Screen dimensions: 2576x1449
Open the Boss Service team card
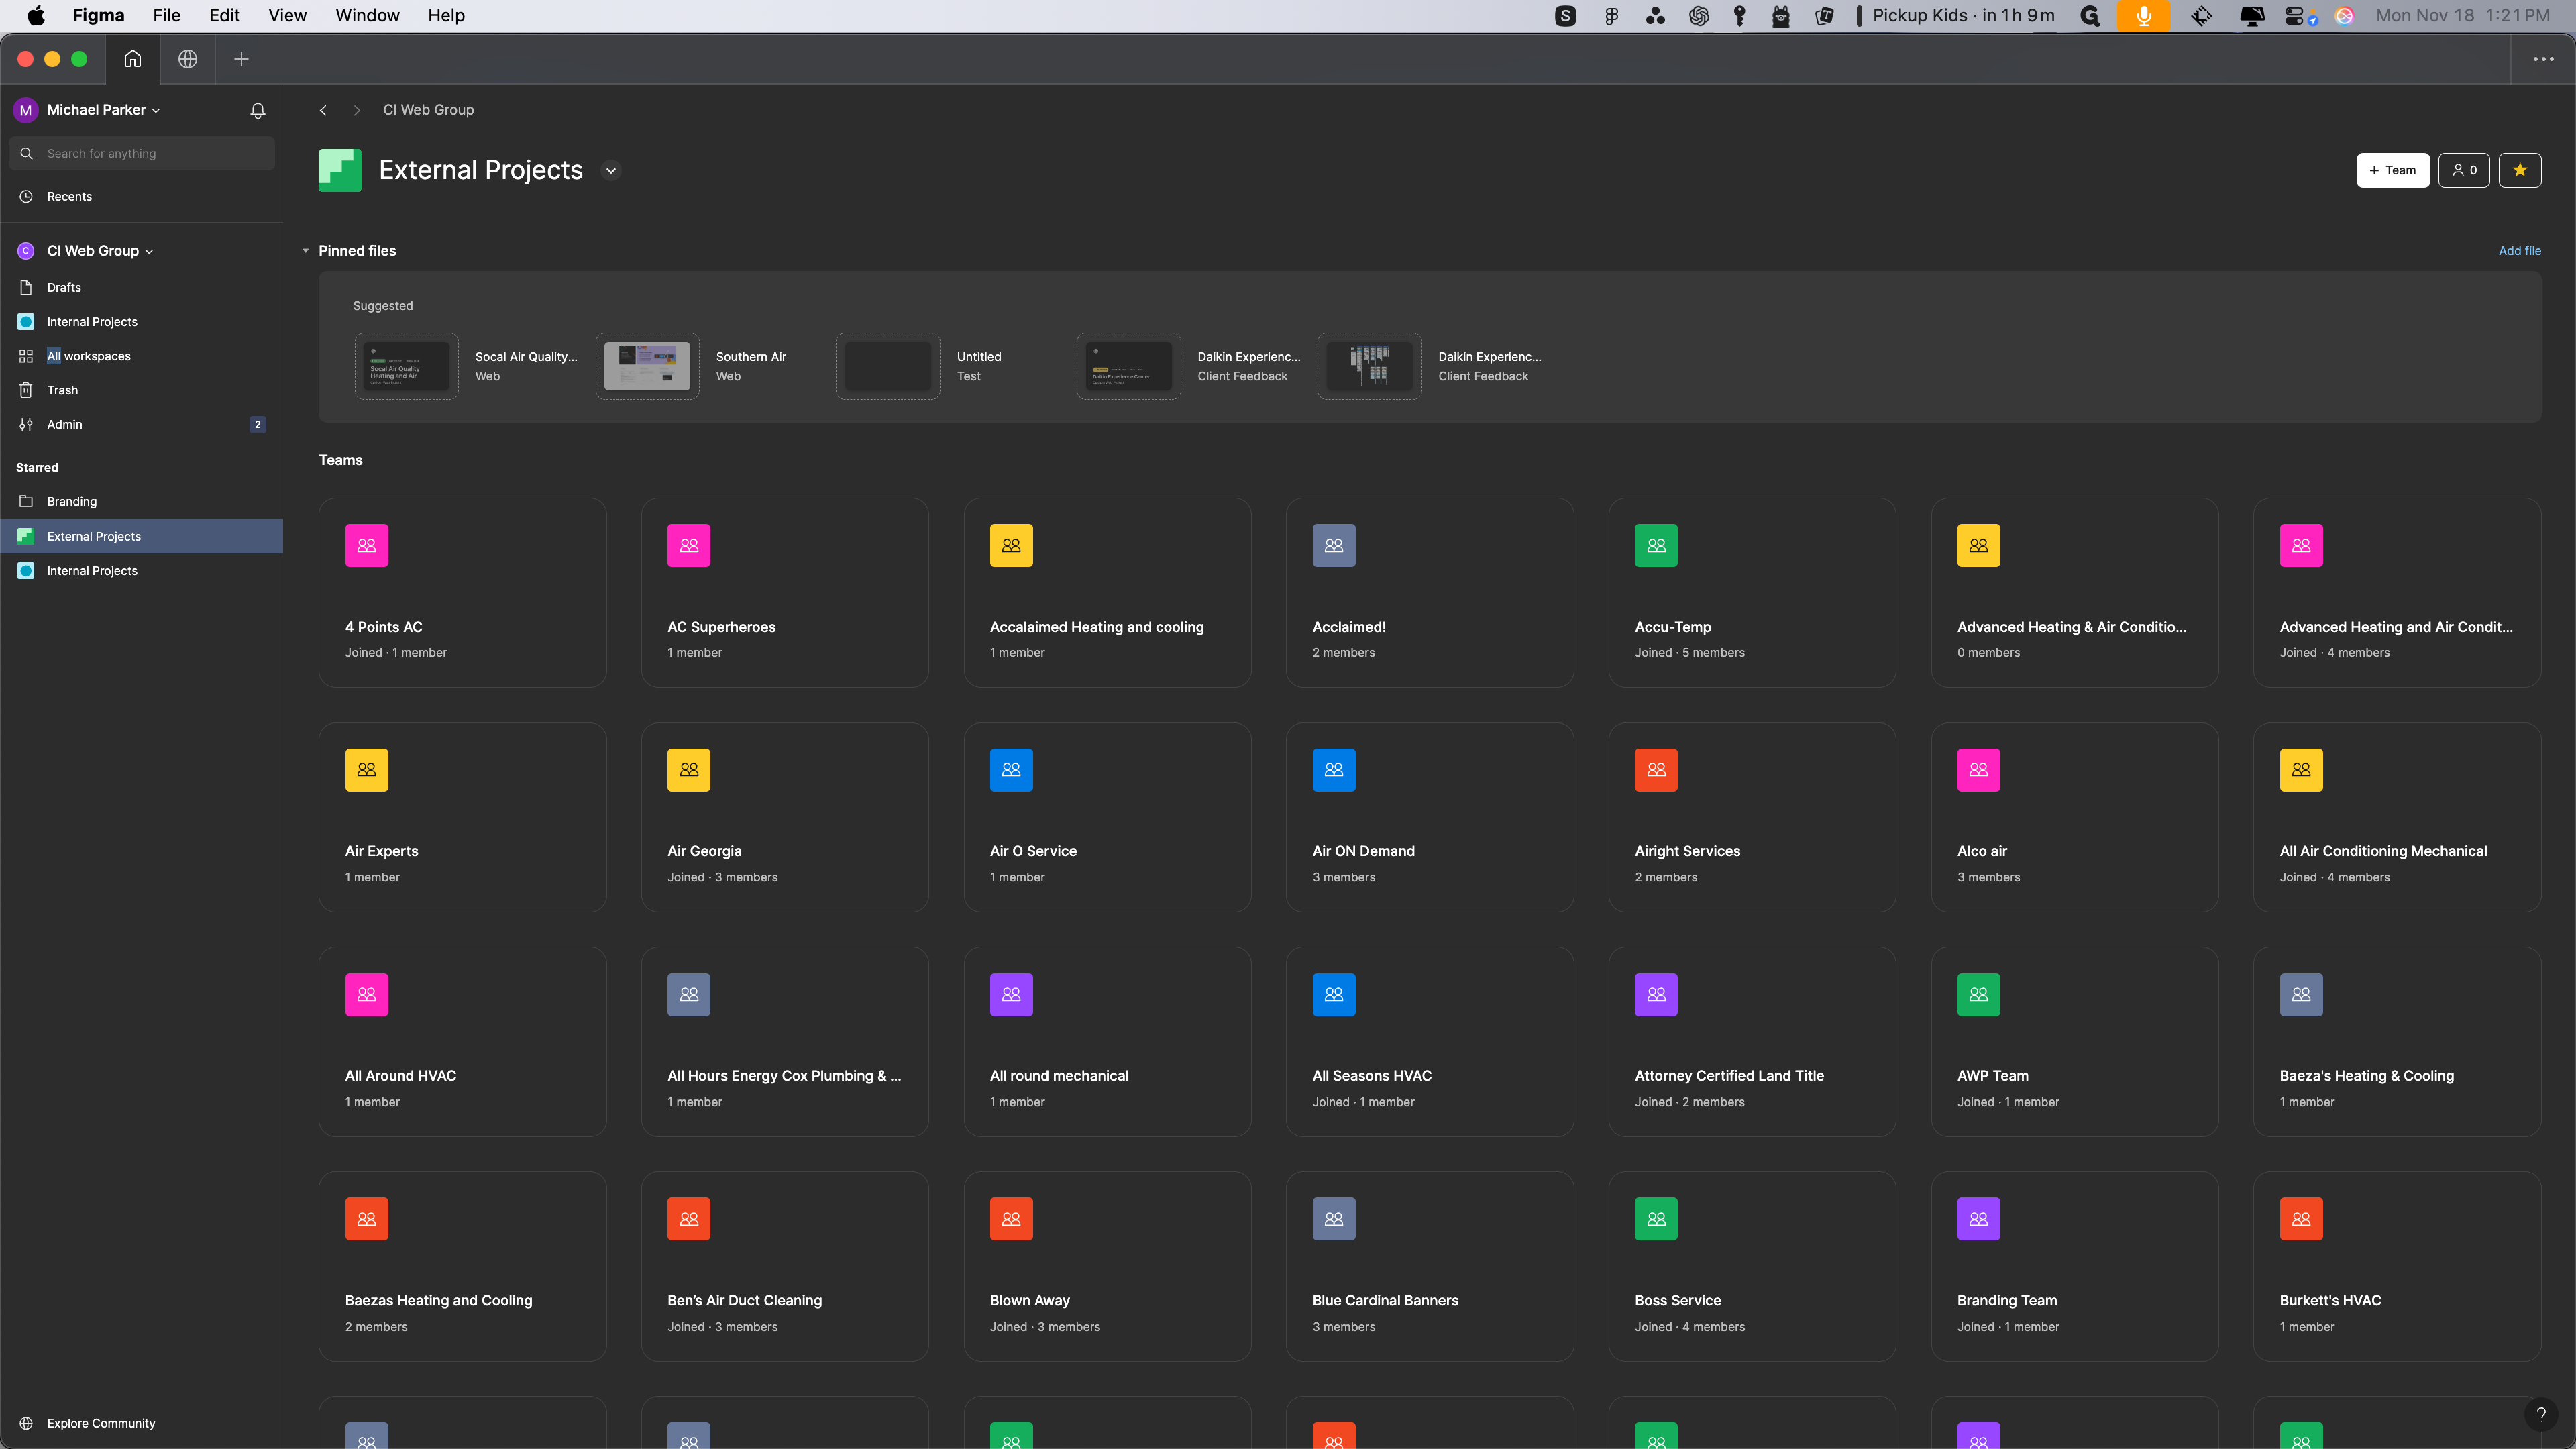pos(1752,1266)
